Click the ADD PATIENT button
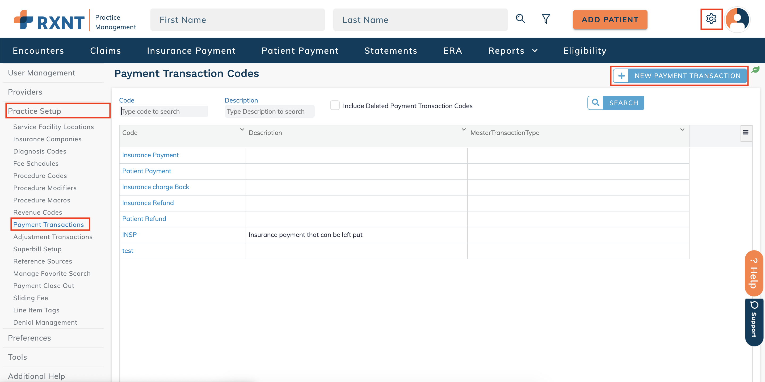The width and height of the screenshot is (765, 382). pos(610,20)
